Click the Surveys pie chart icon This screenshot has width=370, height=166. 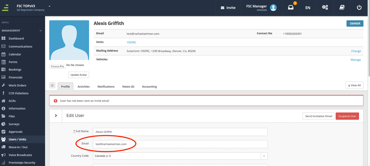[x=4, y=124]
